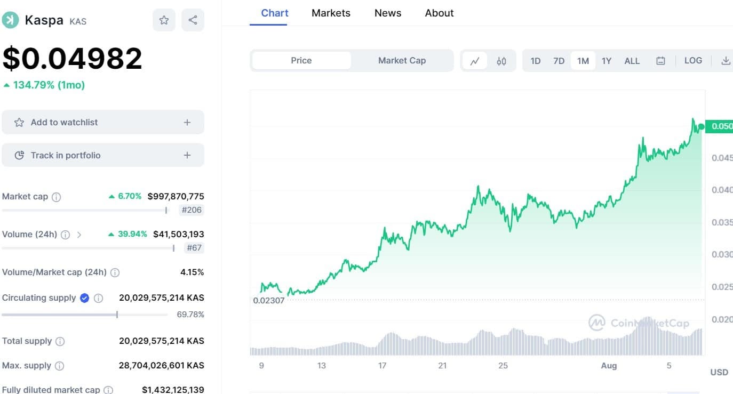
Task: Select the line chart view icon
Action: [475, 61]
